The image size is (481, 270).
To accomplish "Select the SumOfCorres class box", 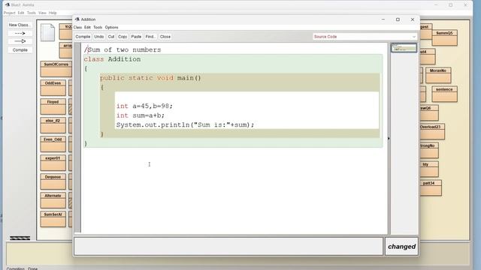I will pyautogui.click(x=56, y=69).
